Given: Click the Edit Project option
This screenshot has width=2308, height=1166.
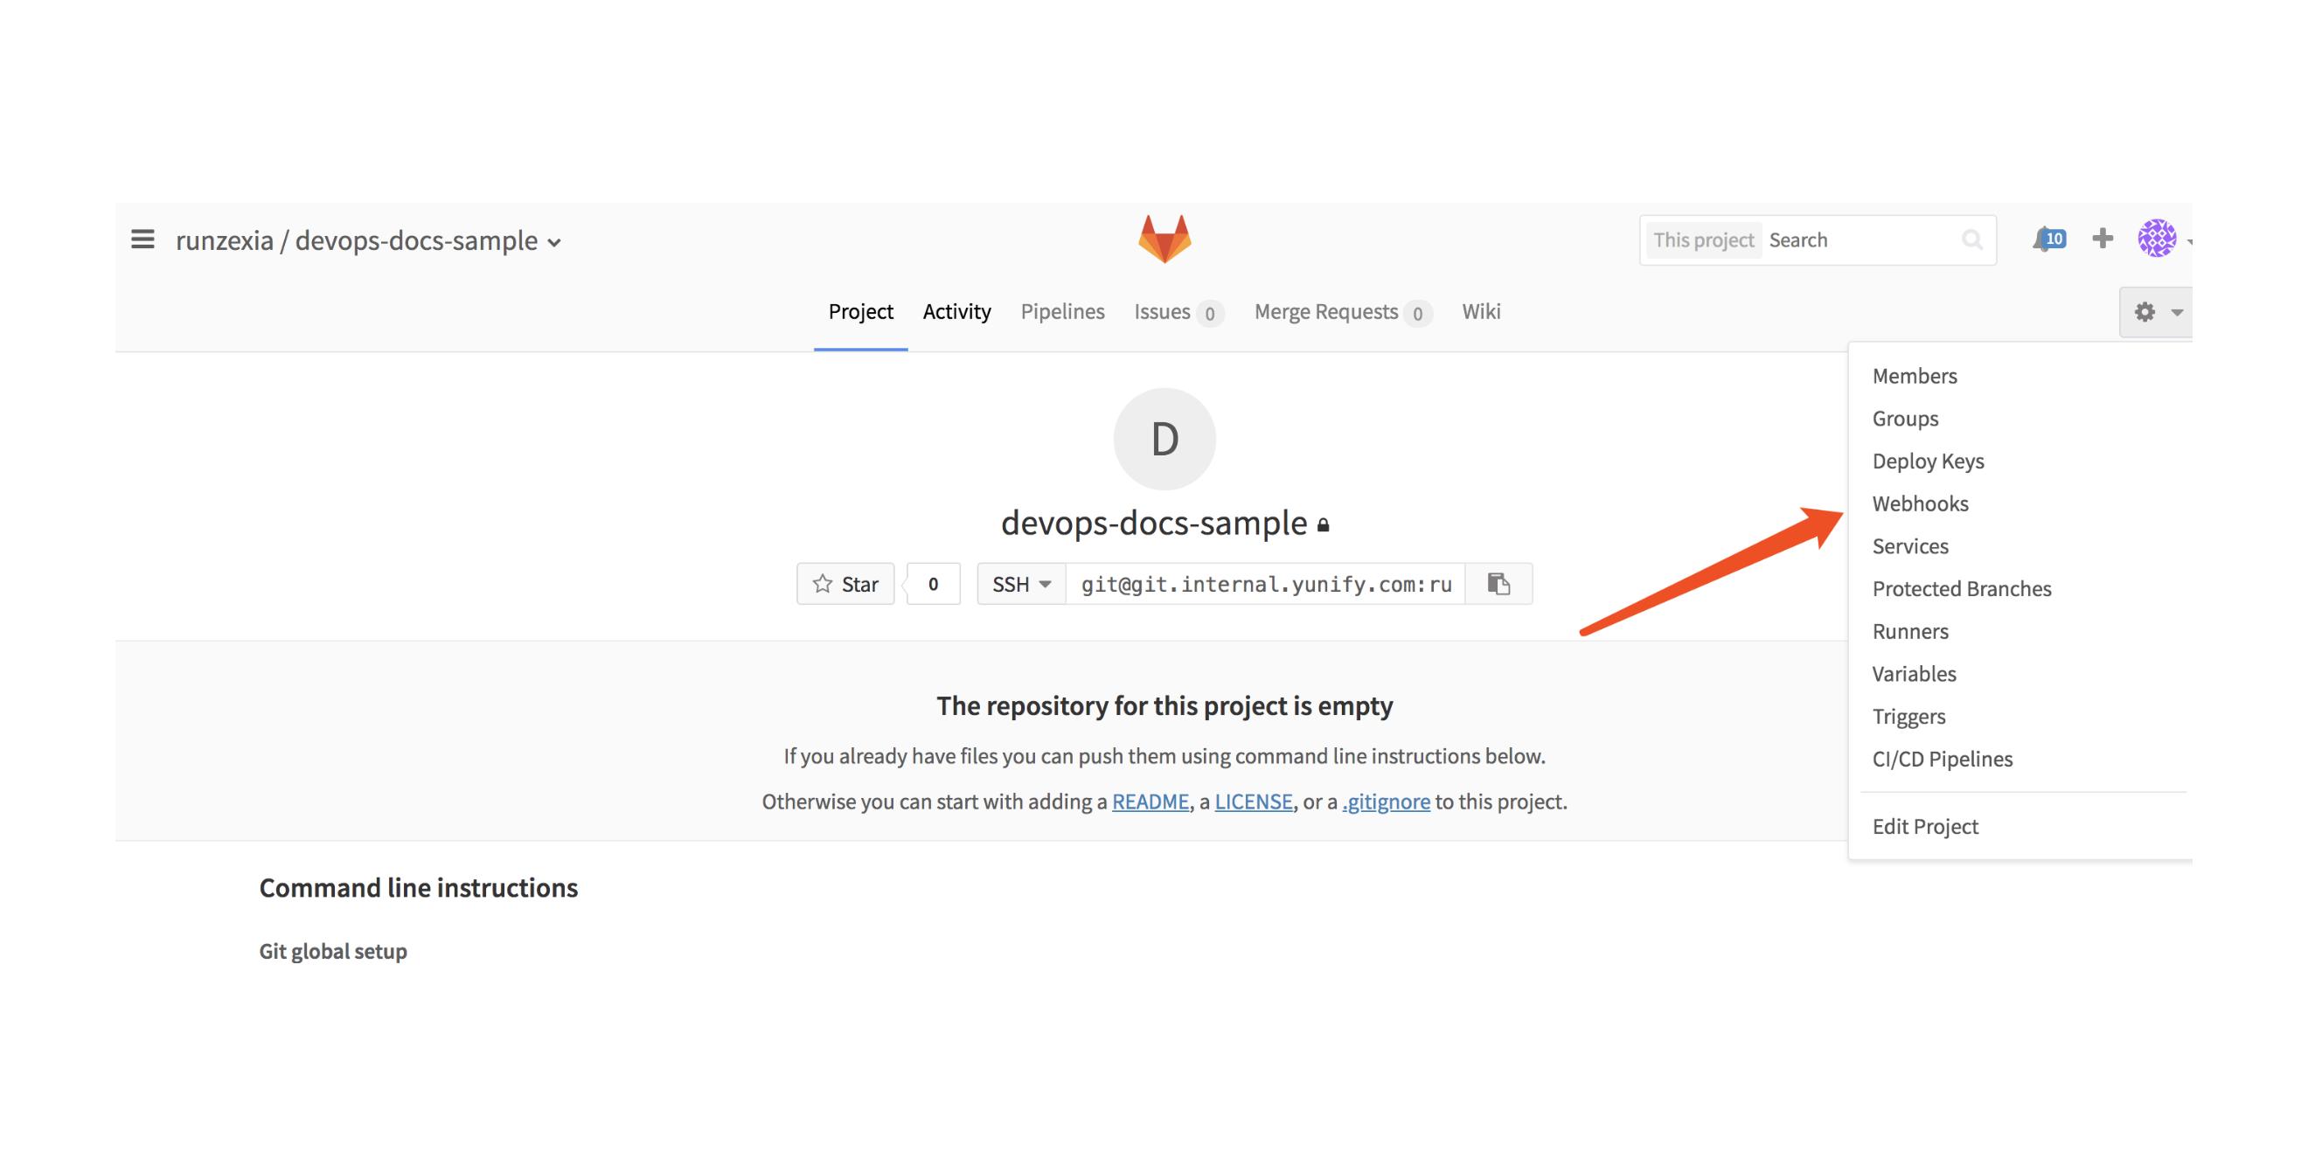Looking at the screenshot, I should click(x=1926, y=825).
